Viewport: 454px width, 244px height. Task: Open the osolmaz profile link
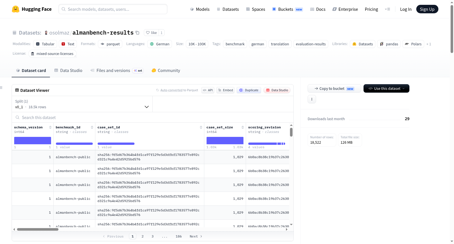click(x=59, y=33)
